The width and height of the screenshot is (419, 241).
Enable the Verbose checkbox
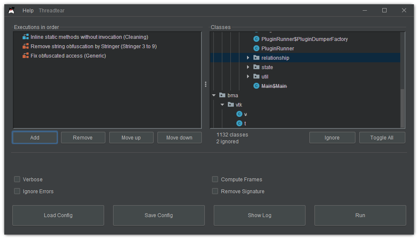coord(17,180)
